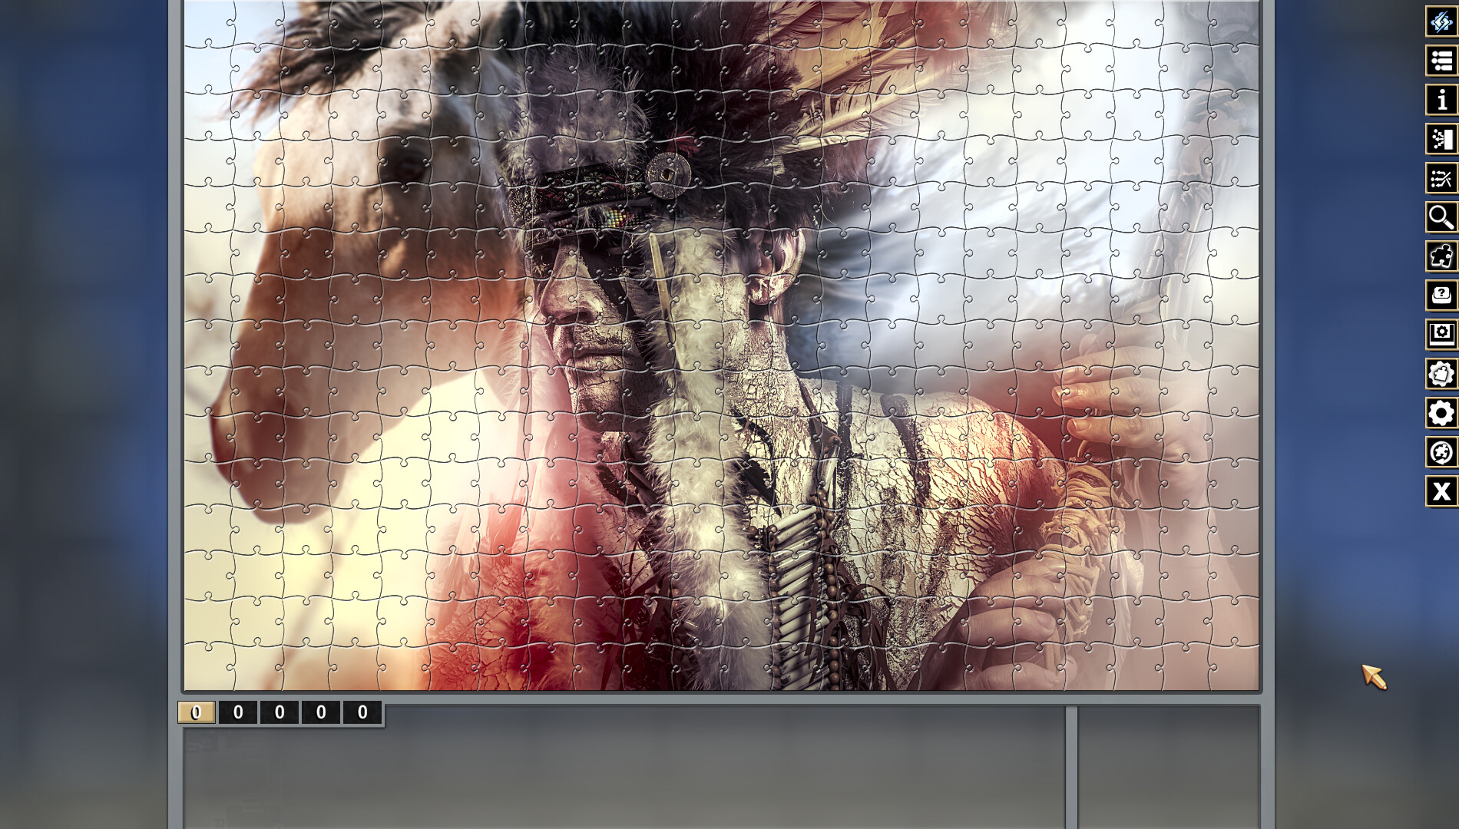The width and height of the screenshot is (1459, 829).
Task: Click the screenshot capture icon
Action: click(1442, 334)
